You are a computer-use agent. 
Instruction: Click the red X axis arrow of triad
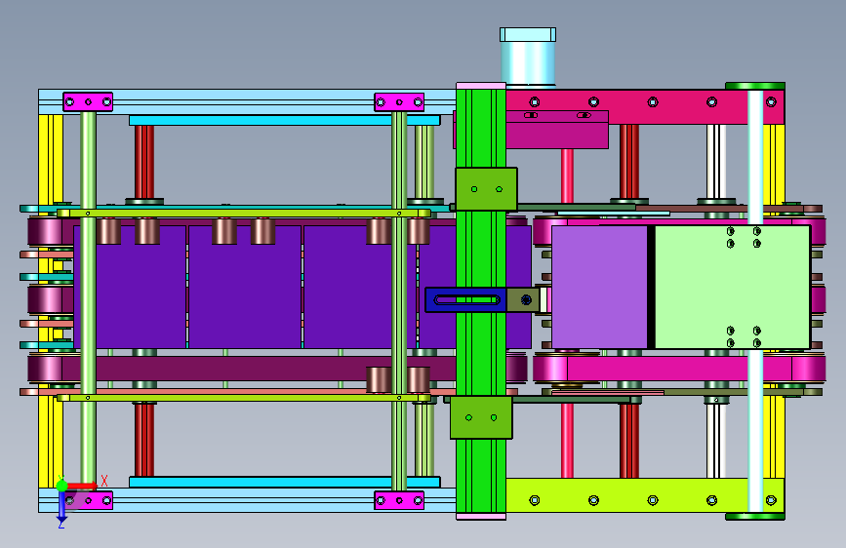coord(83,486)
